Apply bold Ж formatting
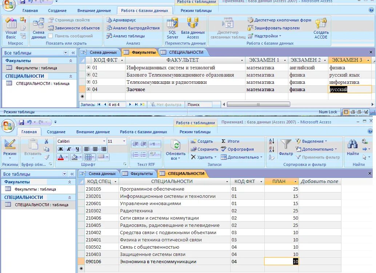The height and width of the screenshot is (273, 376). coord(61,149)
